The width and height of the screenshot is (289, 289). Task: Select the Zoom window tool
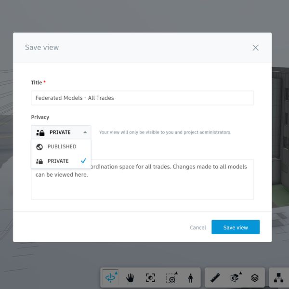click(171, 278)
